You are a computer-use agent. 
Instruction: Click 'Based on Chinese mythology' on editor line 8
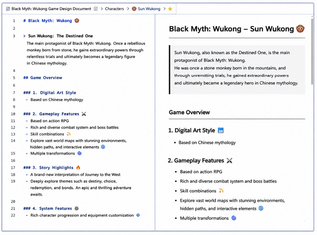57,100
